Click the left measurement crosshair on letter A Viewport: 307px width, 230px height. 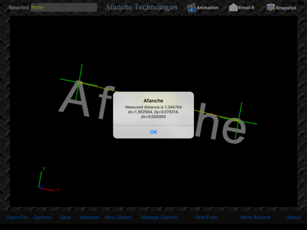coord(79,83)
